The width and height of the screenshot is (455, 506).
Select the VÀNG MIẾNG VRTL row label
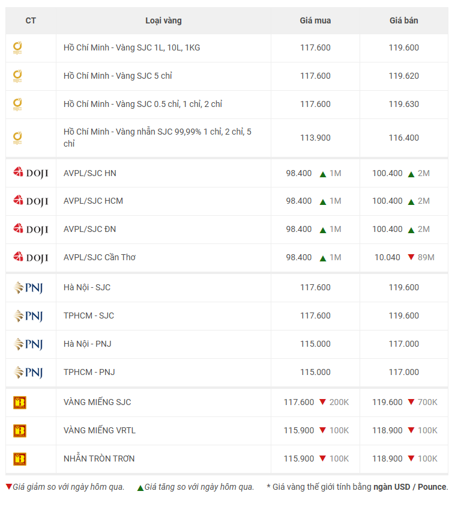point(99,430)
